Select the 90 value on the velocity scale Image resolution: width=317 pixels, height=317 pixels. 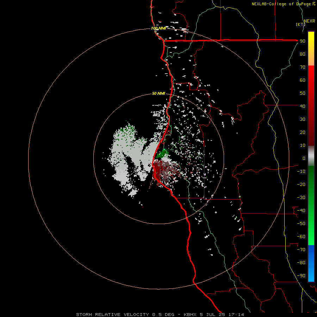click(x=303, y=41)
